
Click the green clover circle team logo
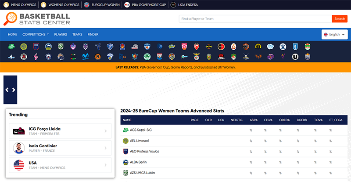point(147,57)
